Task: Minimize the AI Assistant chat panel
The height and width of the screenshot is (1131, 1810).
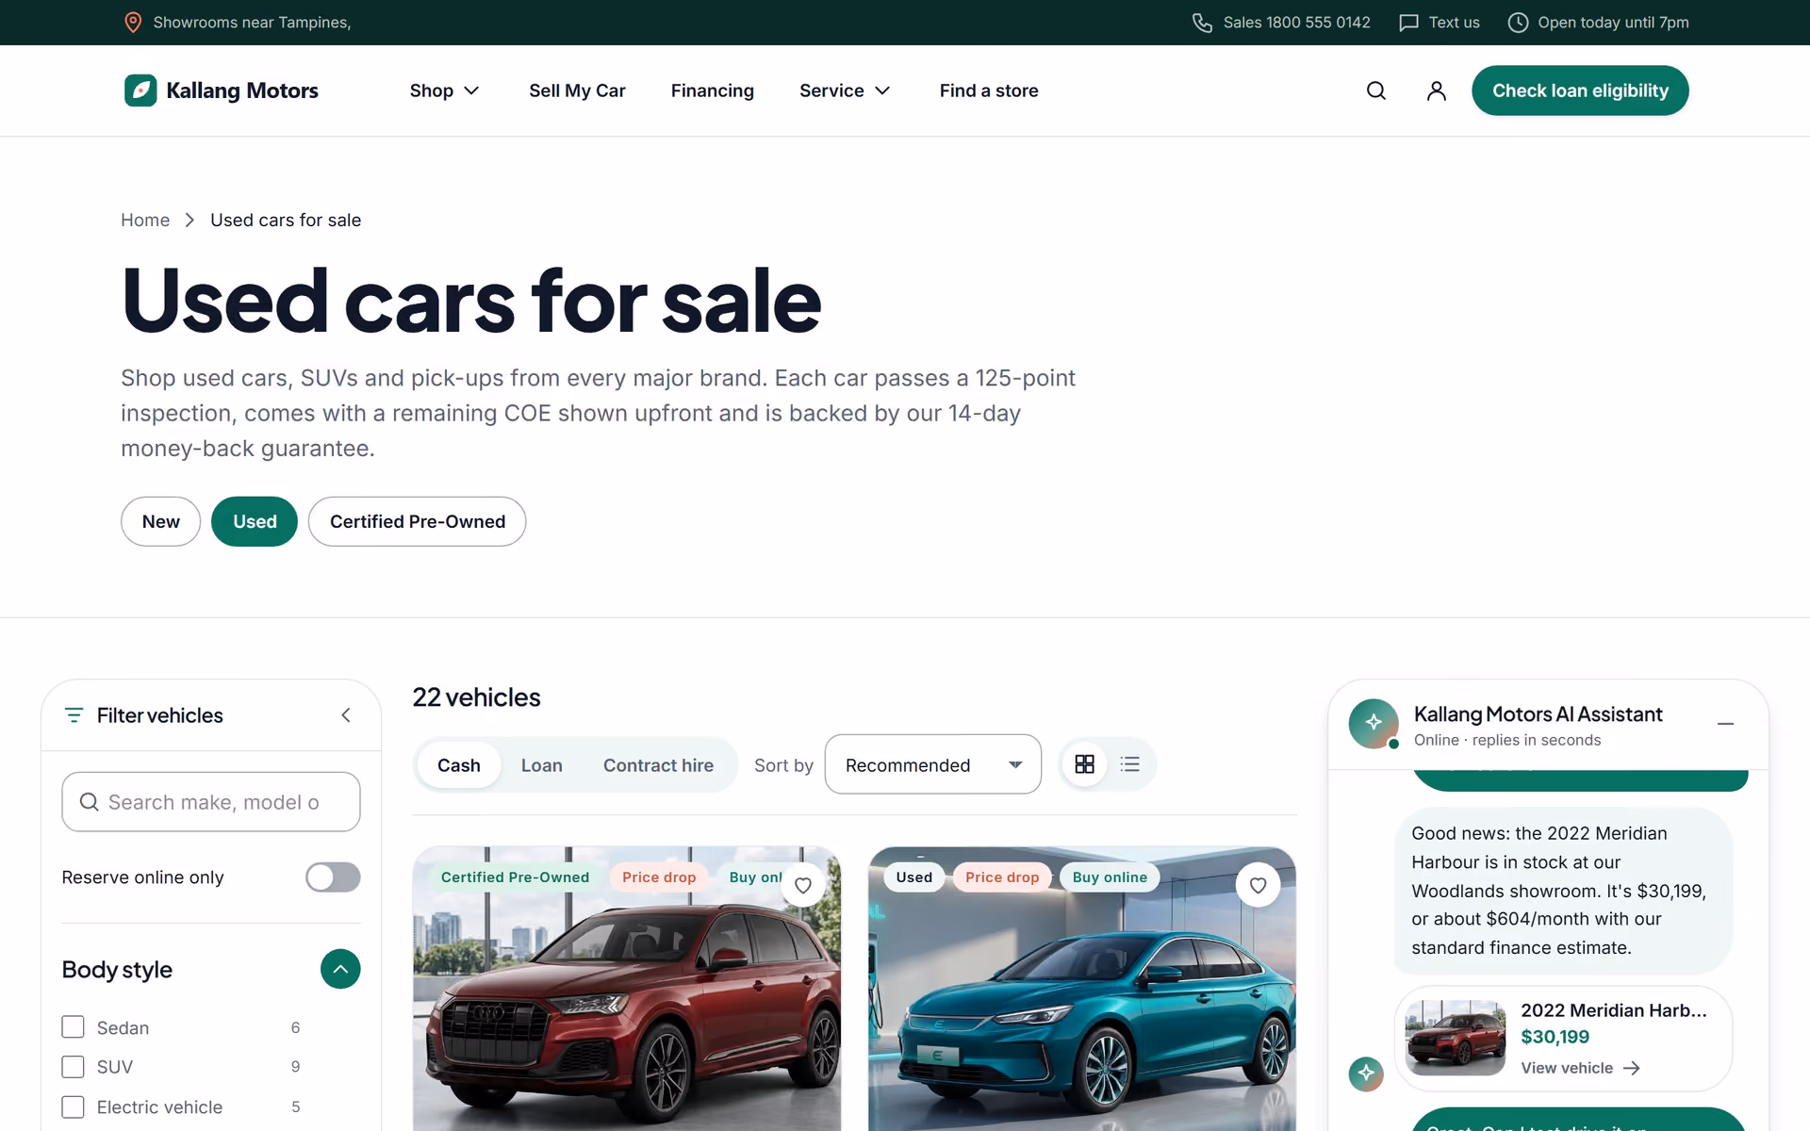Action: click(1725, 724)
